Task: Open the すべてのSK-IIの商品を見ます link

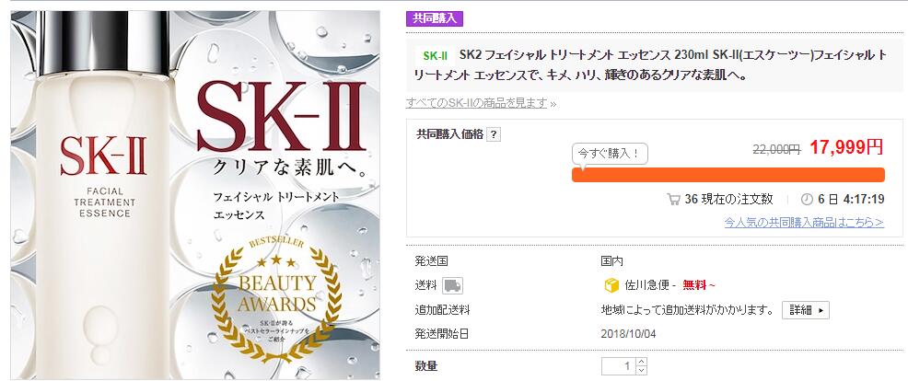Action: pyautogui.click(x=479, y=102)
